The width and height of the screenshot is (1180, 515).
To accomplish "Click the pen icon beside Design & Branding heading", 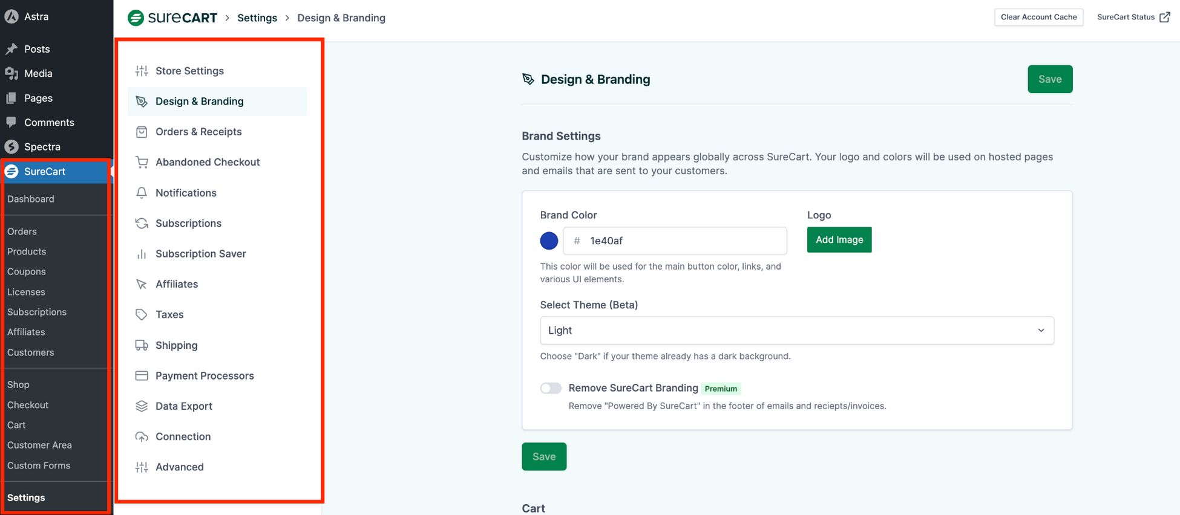I will 528,79.
